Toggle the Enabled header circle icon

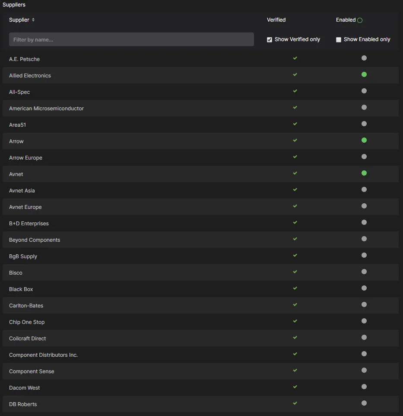[x=359, y=20]
